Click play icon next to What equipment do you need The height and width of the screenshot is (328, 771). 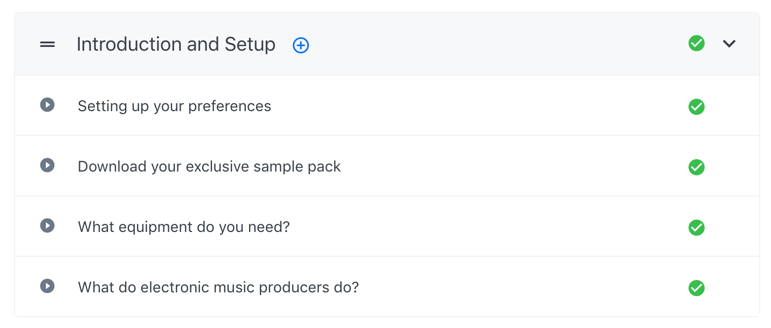click(47, 225)
